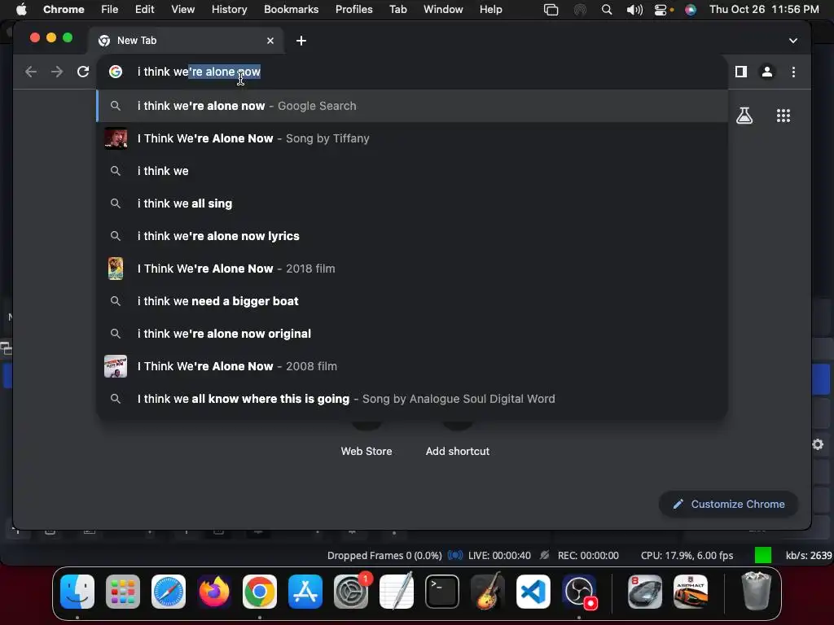Launch GarageBand from the Dock
834x625 pixels.
pyautogui.click(x=488, y=592)
